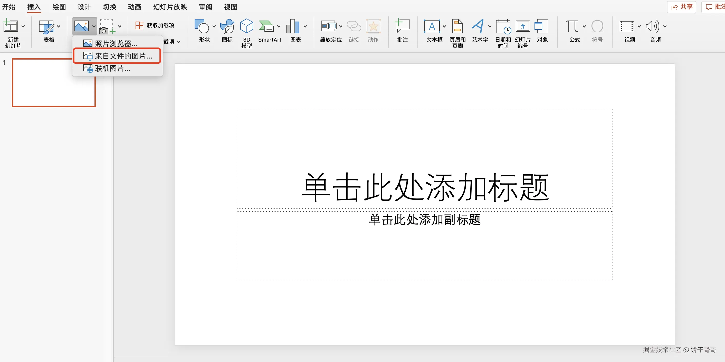Expand the Table (表格) dropdown arrow
The width and height of the screenshot is (725, 362).
tap(59, 26)
